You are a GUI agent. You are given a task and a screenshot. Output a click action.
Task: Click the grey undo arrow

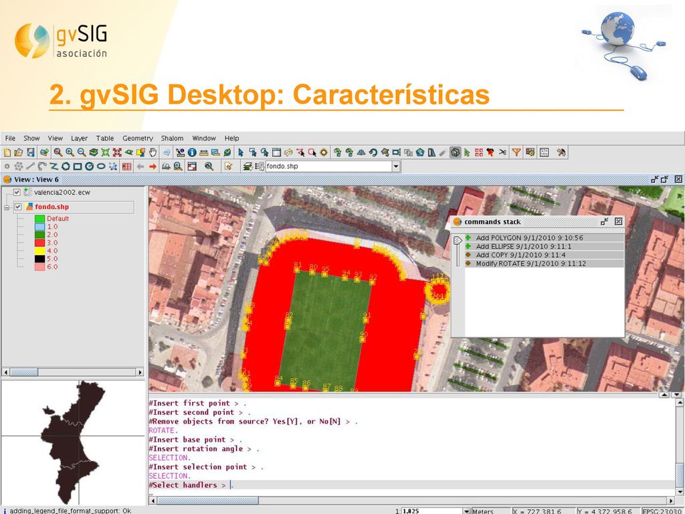click(140, 166)
